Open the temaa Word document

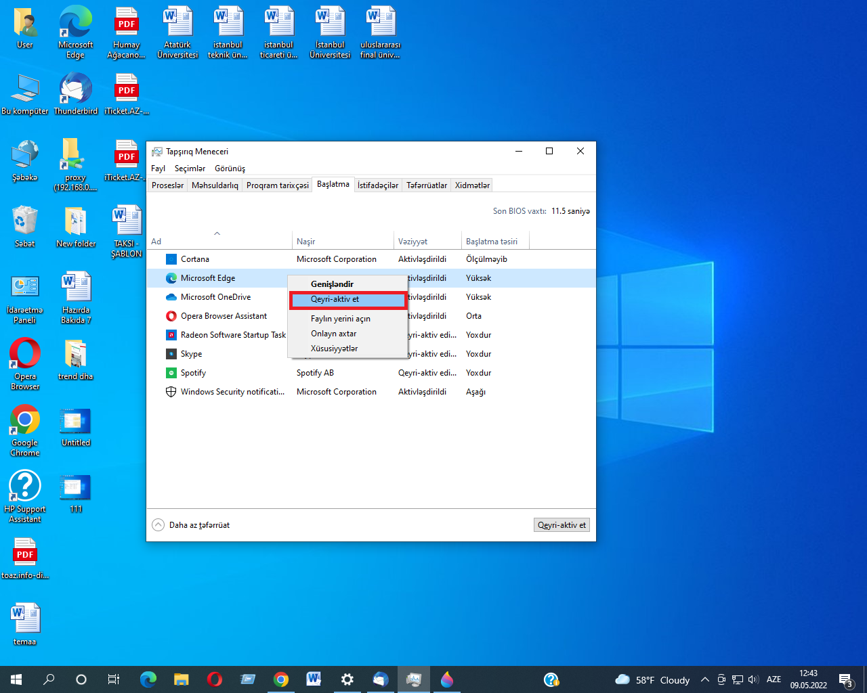point(25,624)
